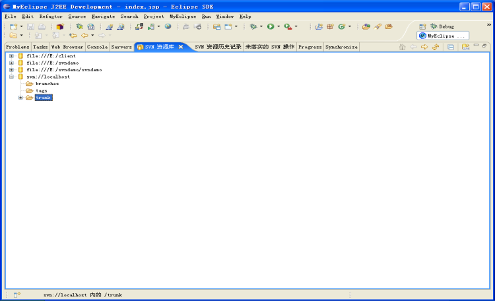The image size is (495, 301).
Task: Click the fast view icon in status bar
Action: pos(16,294)
